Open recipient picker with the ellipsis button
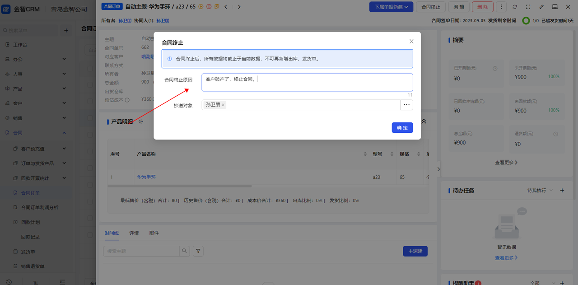 tap(406, 105)
